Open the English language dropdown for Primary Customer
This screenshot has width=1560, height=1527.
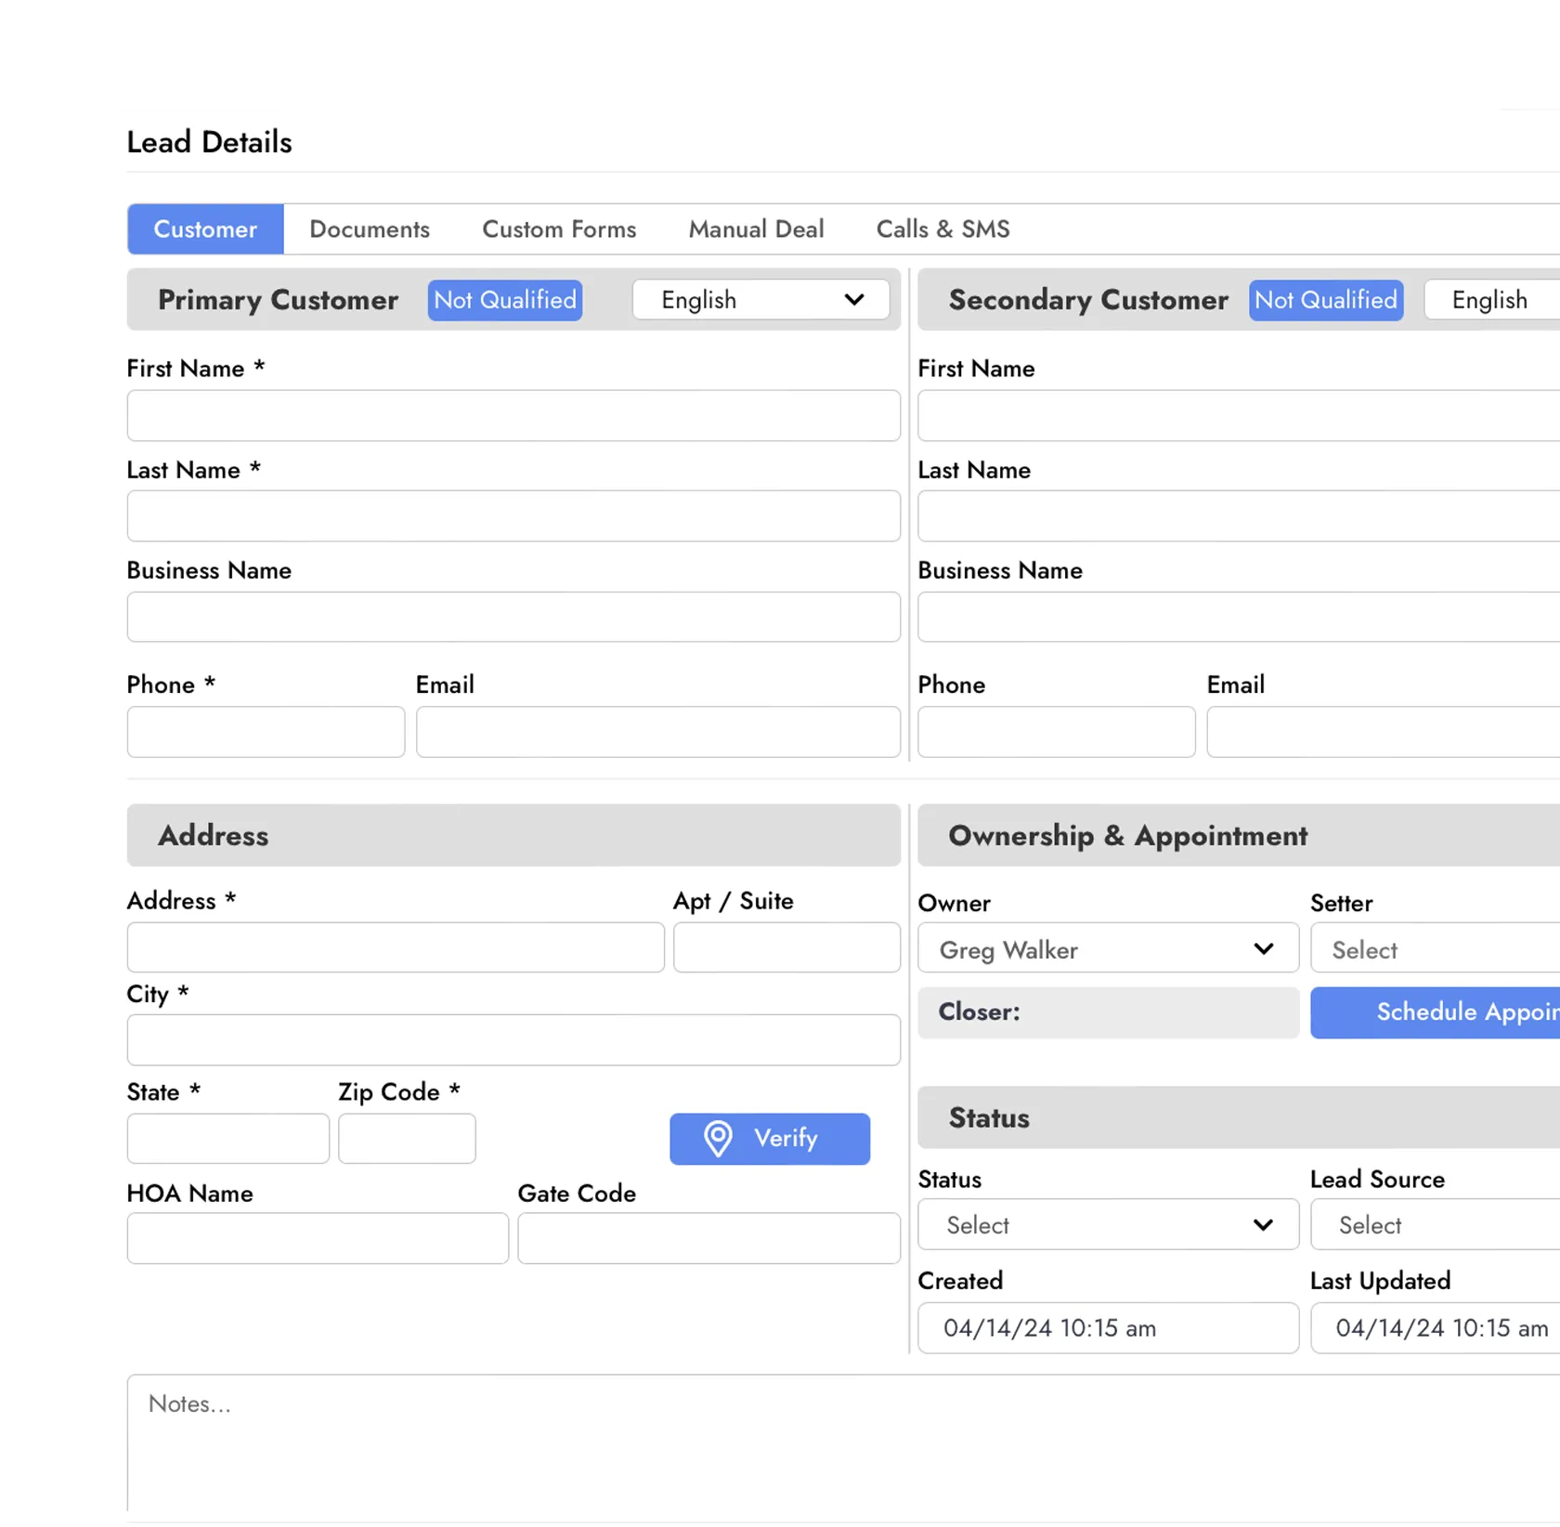[x=760, y=299]
